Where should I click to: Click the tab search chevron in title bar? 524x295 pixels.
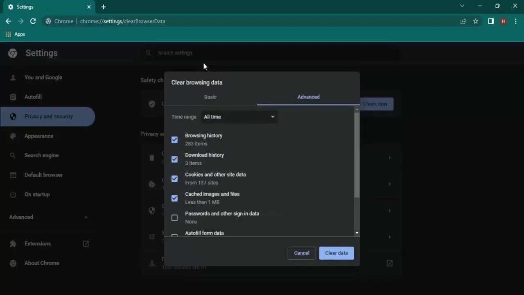(x=462, y=6)
